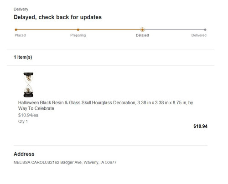The image size is (228, 184).
Task: Click the Delivered step dot on tracker
Action: [205, 30]
